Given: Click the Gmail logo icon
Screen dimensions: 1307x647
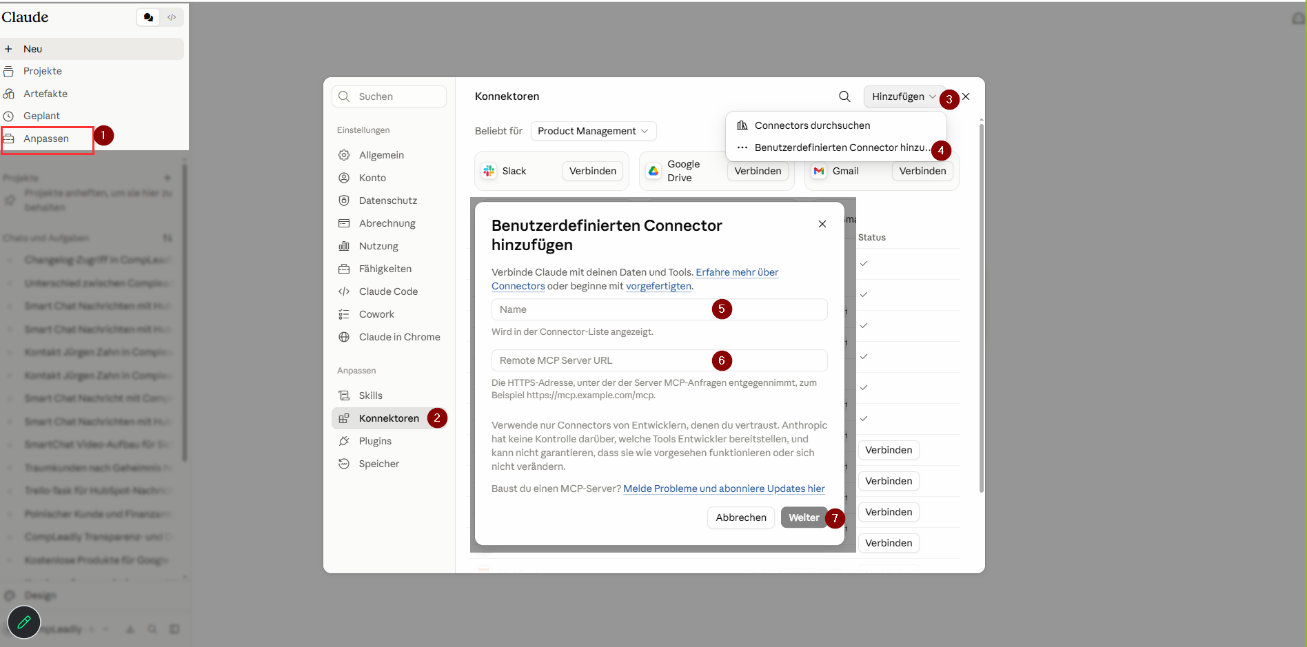Looking at the screenshot, I should pos(819,171).
